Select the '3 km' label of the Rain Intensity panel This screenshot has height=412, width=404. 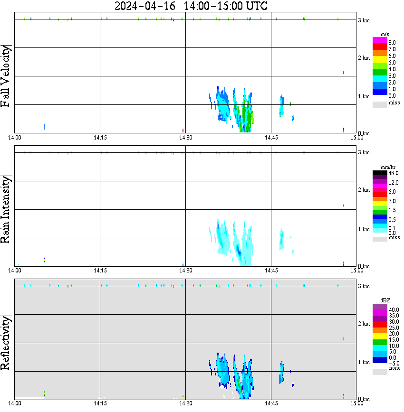click(x=364, y=152)
